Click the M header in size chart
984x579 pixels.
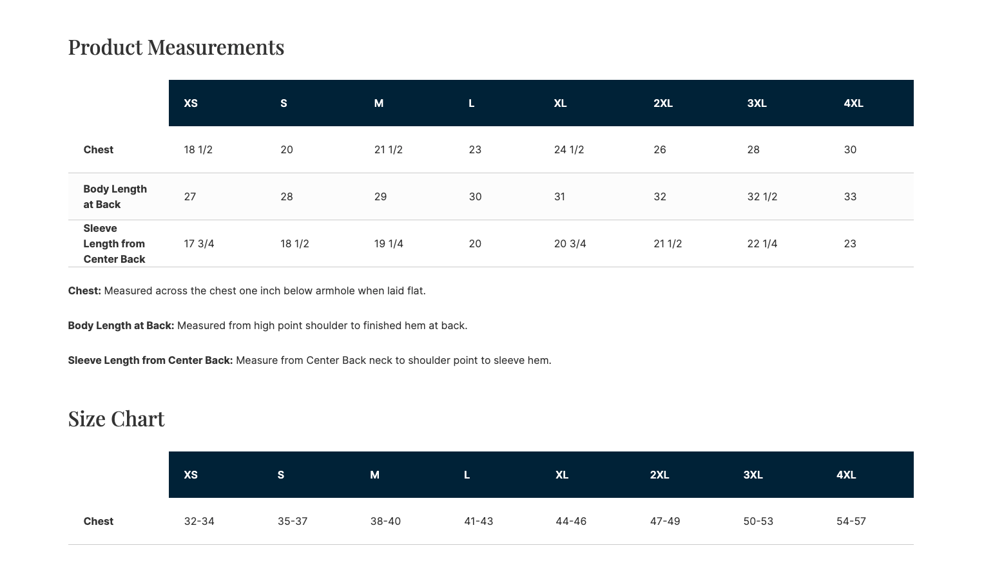(x=374, y=475)
